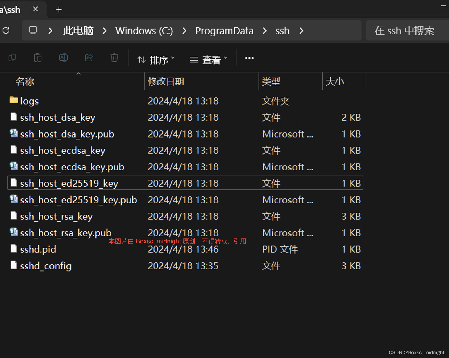Sort by the 名称 column header
The height and width of the screenshot is (358, 449).
pyautogui.click(x=25, y=81)
